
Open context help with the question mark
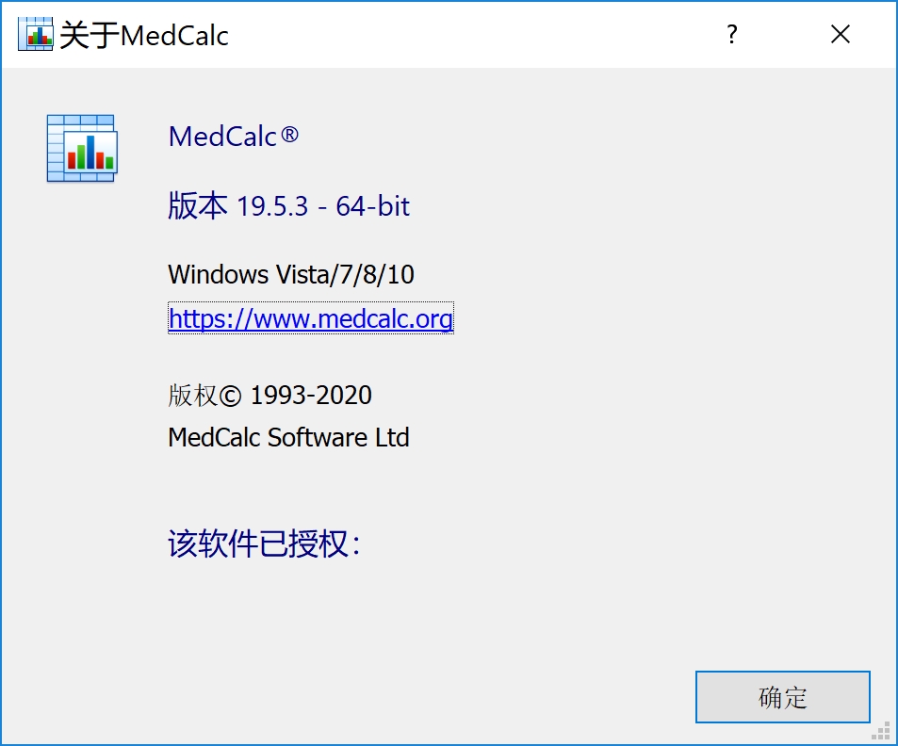pyautogui.click(x=731, y=34)
